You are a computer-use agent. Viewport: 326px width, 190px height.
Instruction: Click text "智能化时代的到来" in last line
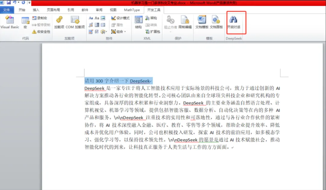pos(104,147)
